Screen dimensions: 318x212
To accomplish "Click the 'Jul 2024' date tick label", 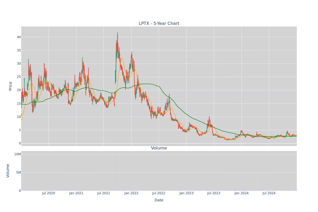I will [269, 193].
